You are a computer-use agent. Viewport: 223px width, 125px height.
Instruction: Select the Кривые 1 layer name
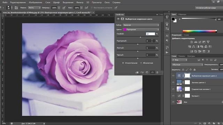point(195,96)
